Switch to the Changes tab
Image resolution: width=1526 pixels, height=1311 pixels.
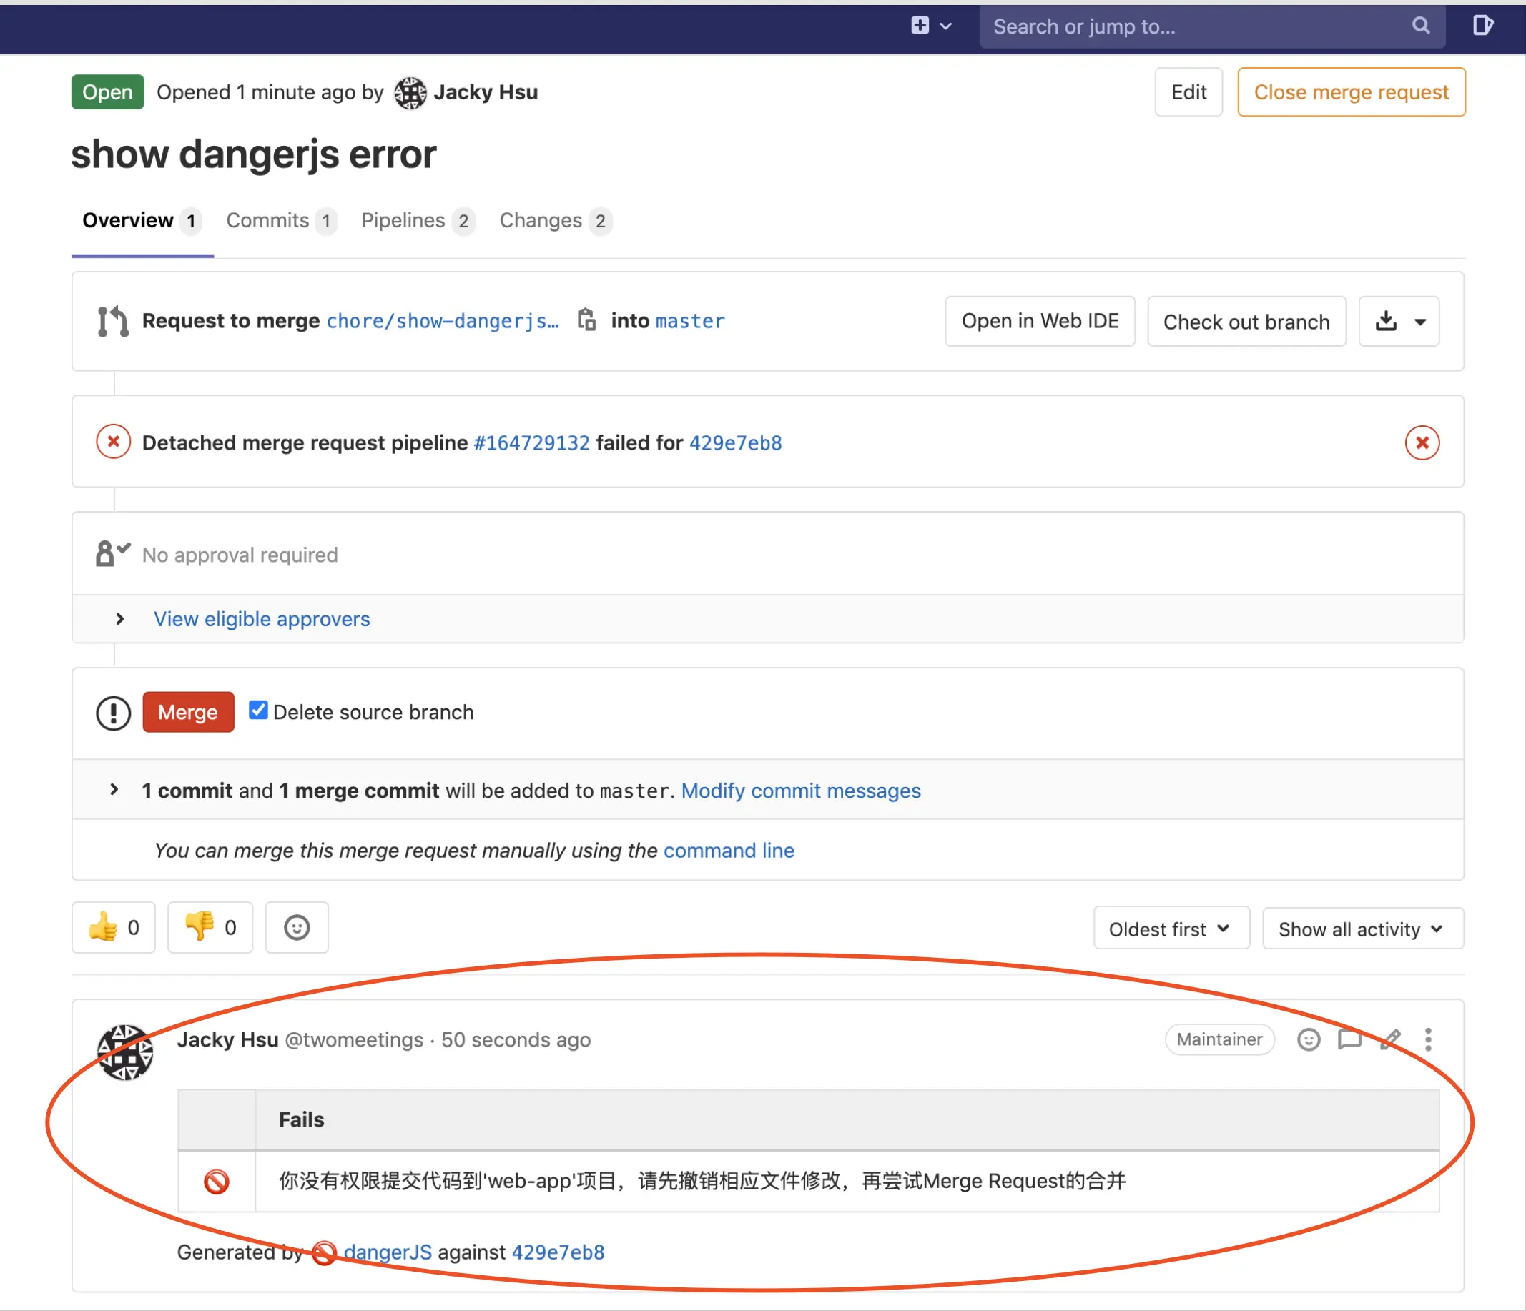541,220
